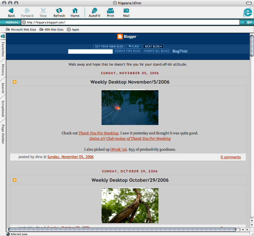Image resolution: width=254 pixels, height=236 pixels.
Task: Open the Favorites side tab
Action: 3,49
